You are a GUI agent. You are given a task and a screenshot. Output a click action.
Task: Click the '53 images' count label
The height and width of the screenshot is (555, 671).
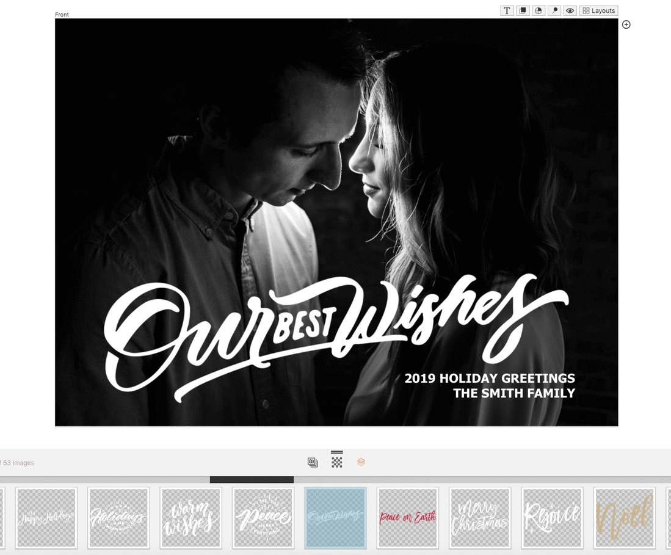pyautogui.click(x=18, y=463)
